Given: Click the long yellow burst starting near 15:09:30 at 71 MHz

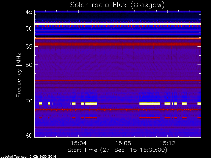Looking at the screenshot, I should pos(150,104).
